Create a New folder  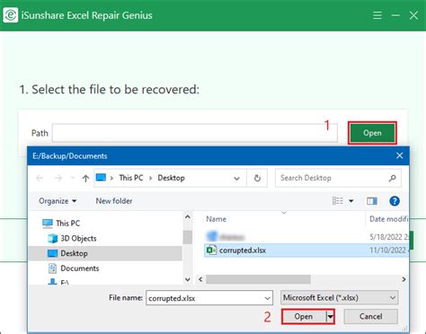[114, 201]
